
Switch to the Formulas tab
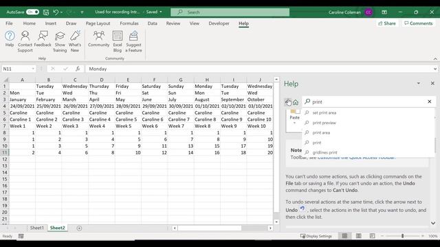[129, 23]
